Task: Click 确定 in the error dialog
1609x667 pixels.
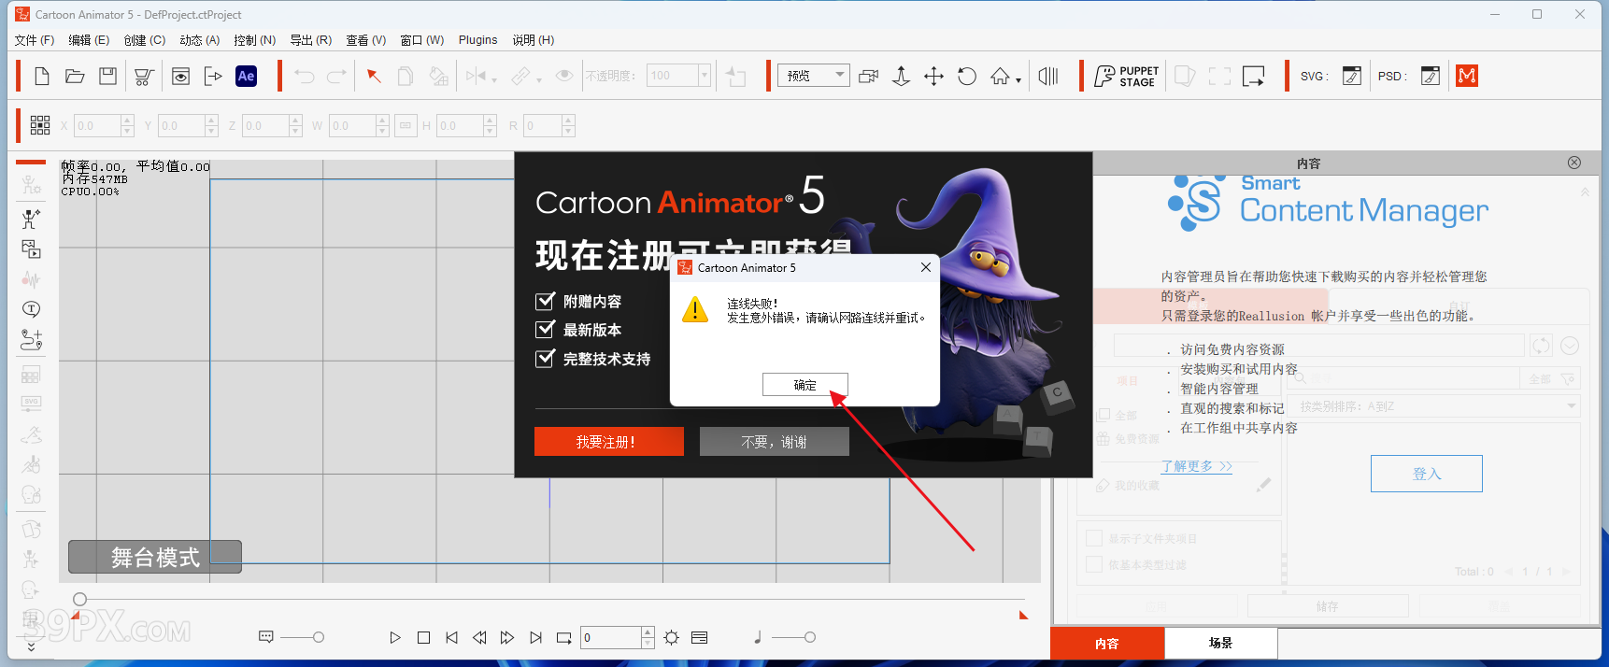Action: 804,385
